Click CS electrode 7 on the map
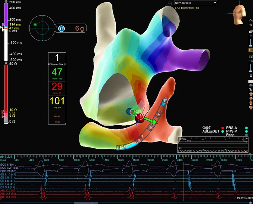253x204 pixels. [x=142, y=137]
